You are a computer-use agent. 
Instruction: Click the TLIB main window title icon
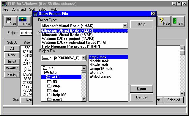point(4,4)
